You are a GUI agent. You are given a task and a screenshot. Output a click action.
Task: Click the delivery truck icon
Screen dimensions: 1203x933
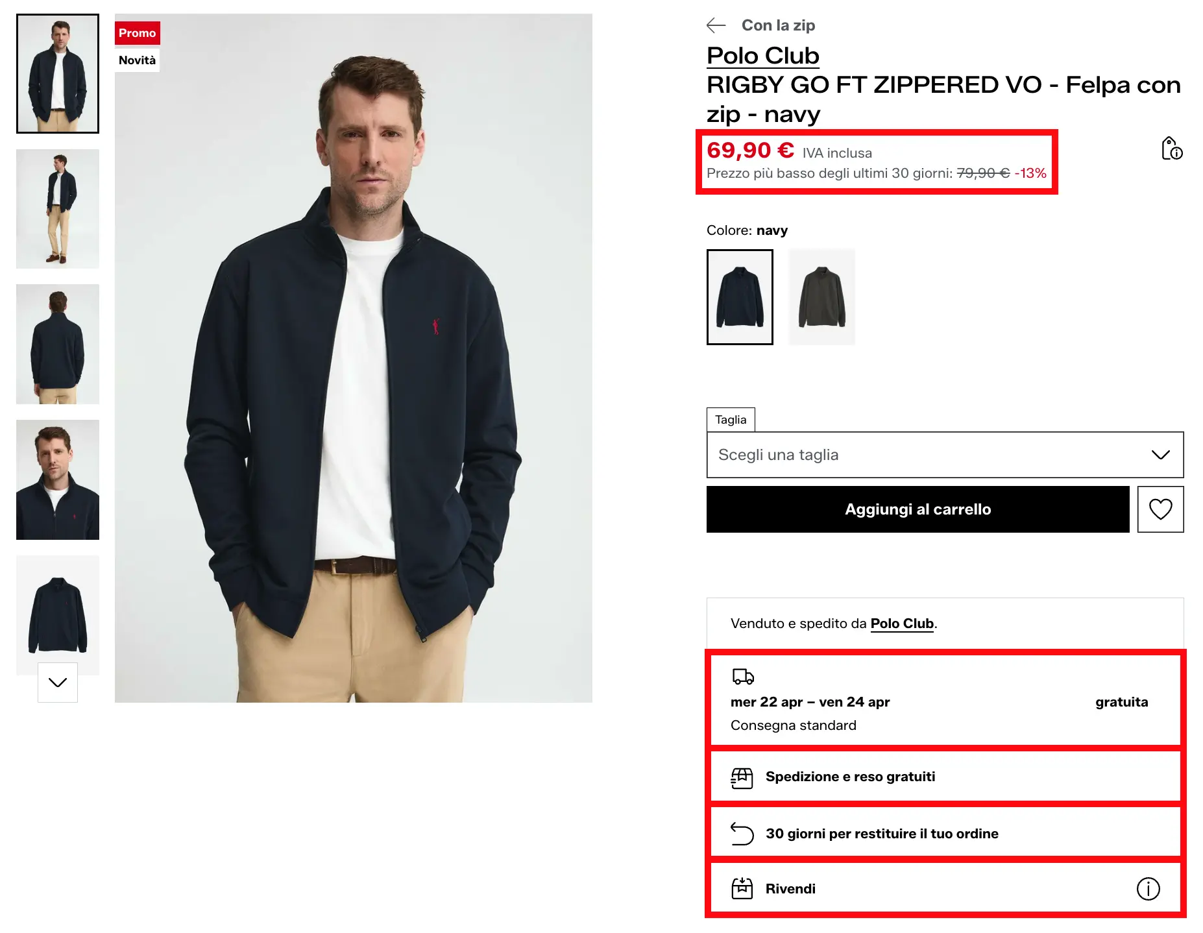coord(743,677)
